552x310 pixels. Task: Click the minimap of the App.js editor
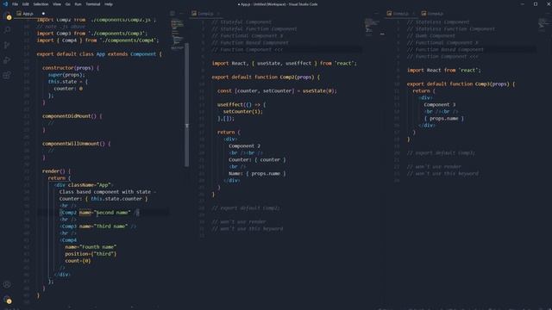coord(177,34)
